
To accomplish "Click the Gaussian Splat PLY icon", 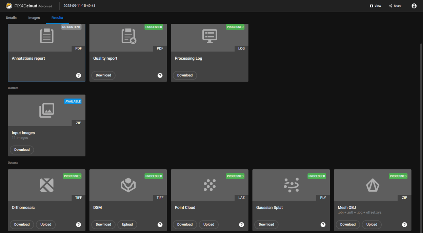I will (x=291, y=185).
